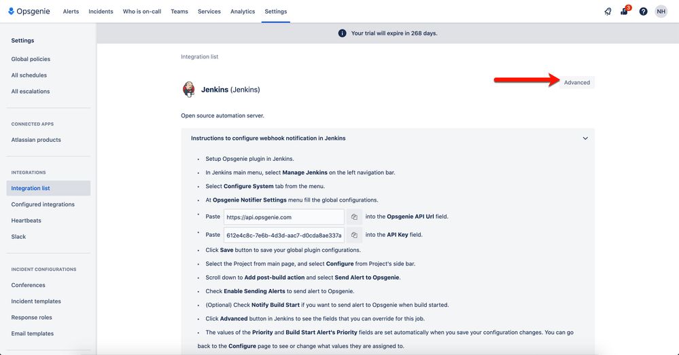Viewport: 679px width, 355px height.
Task: Click the Instructions to configure webhook heading
Action: point(268,138)
